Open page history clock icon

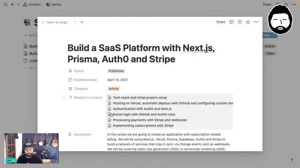[240, 22]
